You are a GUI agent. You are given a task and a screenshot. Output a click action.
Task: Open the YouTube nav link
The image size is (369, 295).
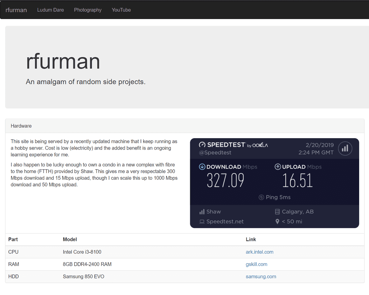[x=121, y=10]
